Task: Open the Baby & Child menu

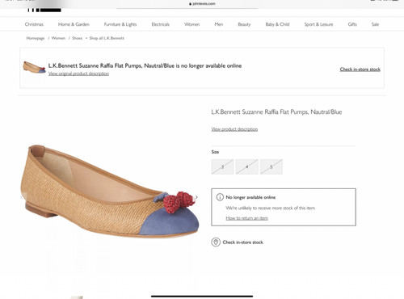Action: click(x=277, y=24)
